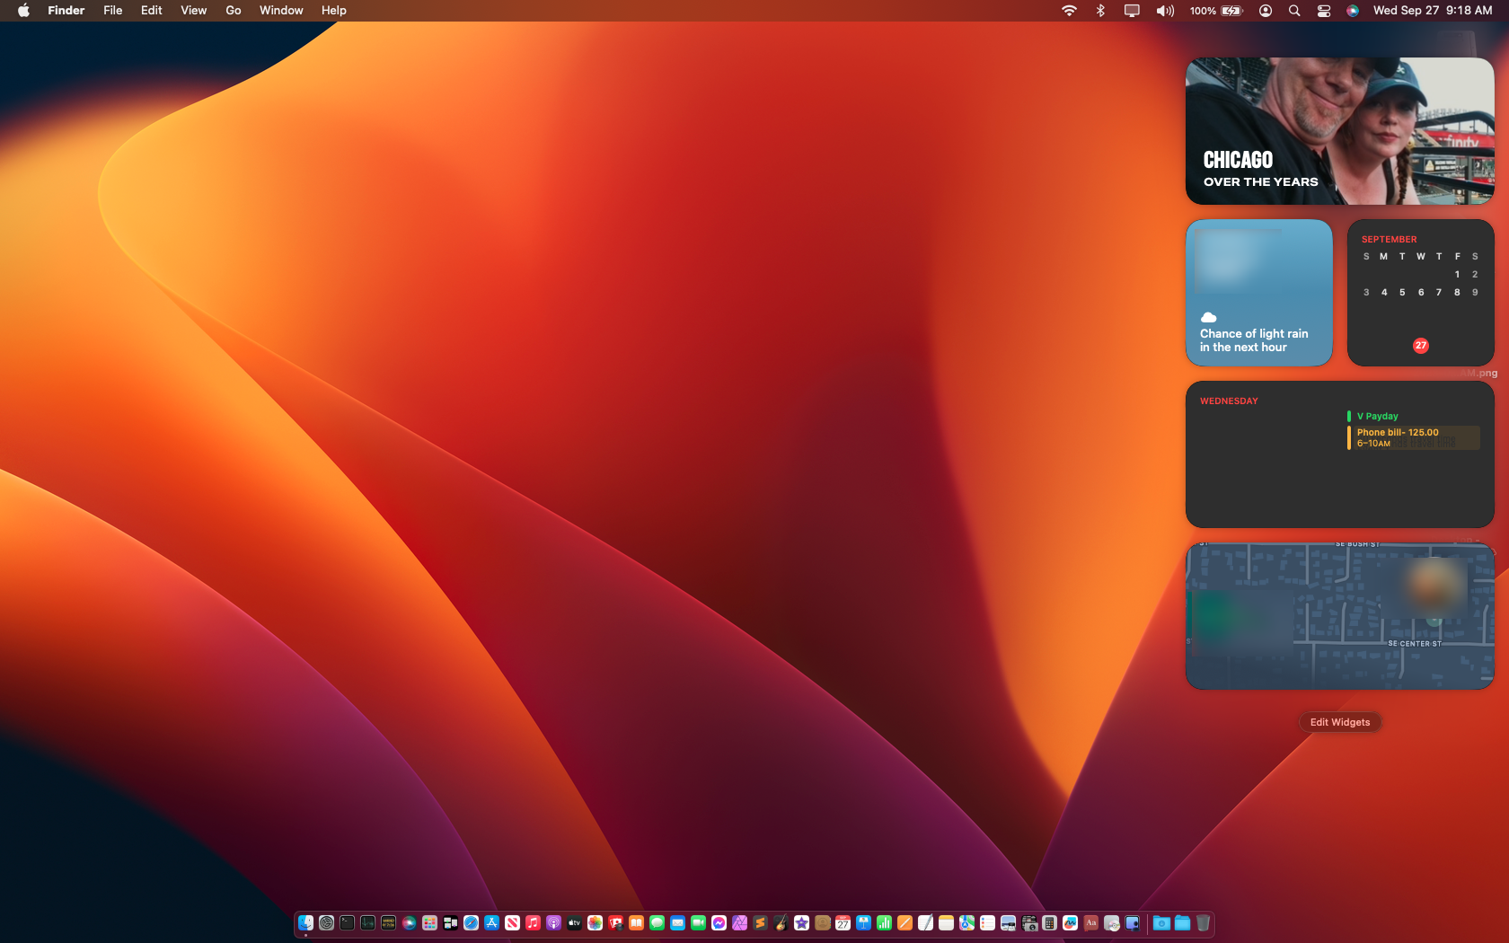Open the Finder menu
1509x943 pixels.
(66, 10)
